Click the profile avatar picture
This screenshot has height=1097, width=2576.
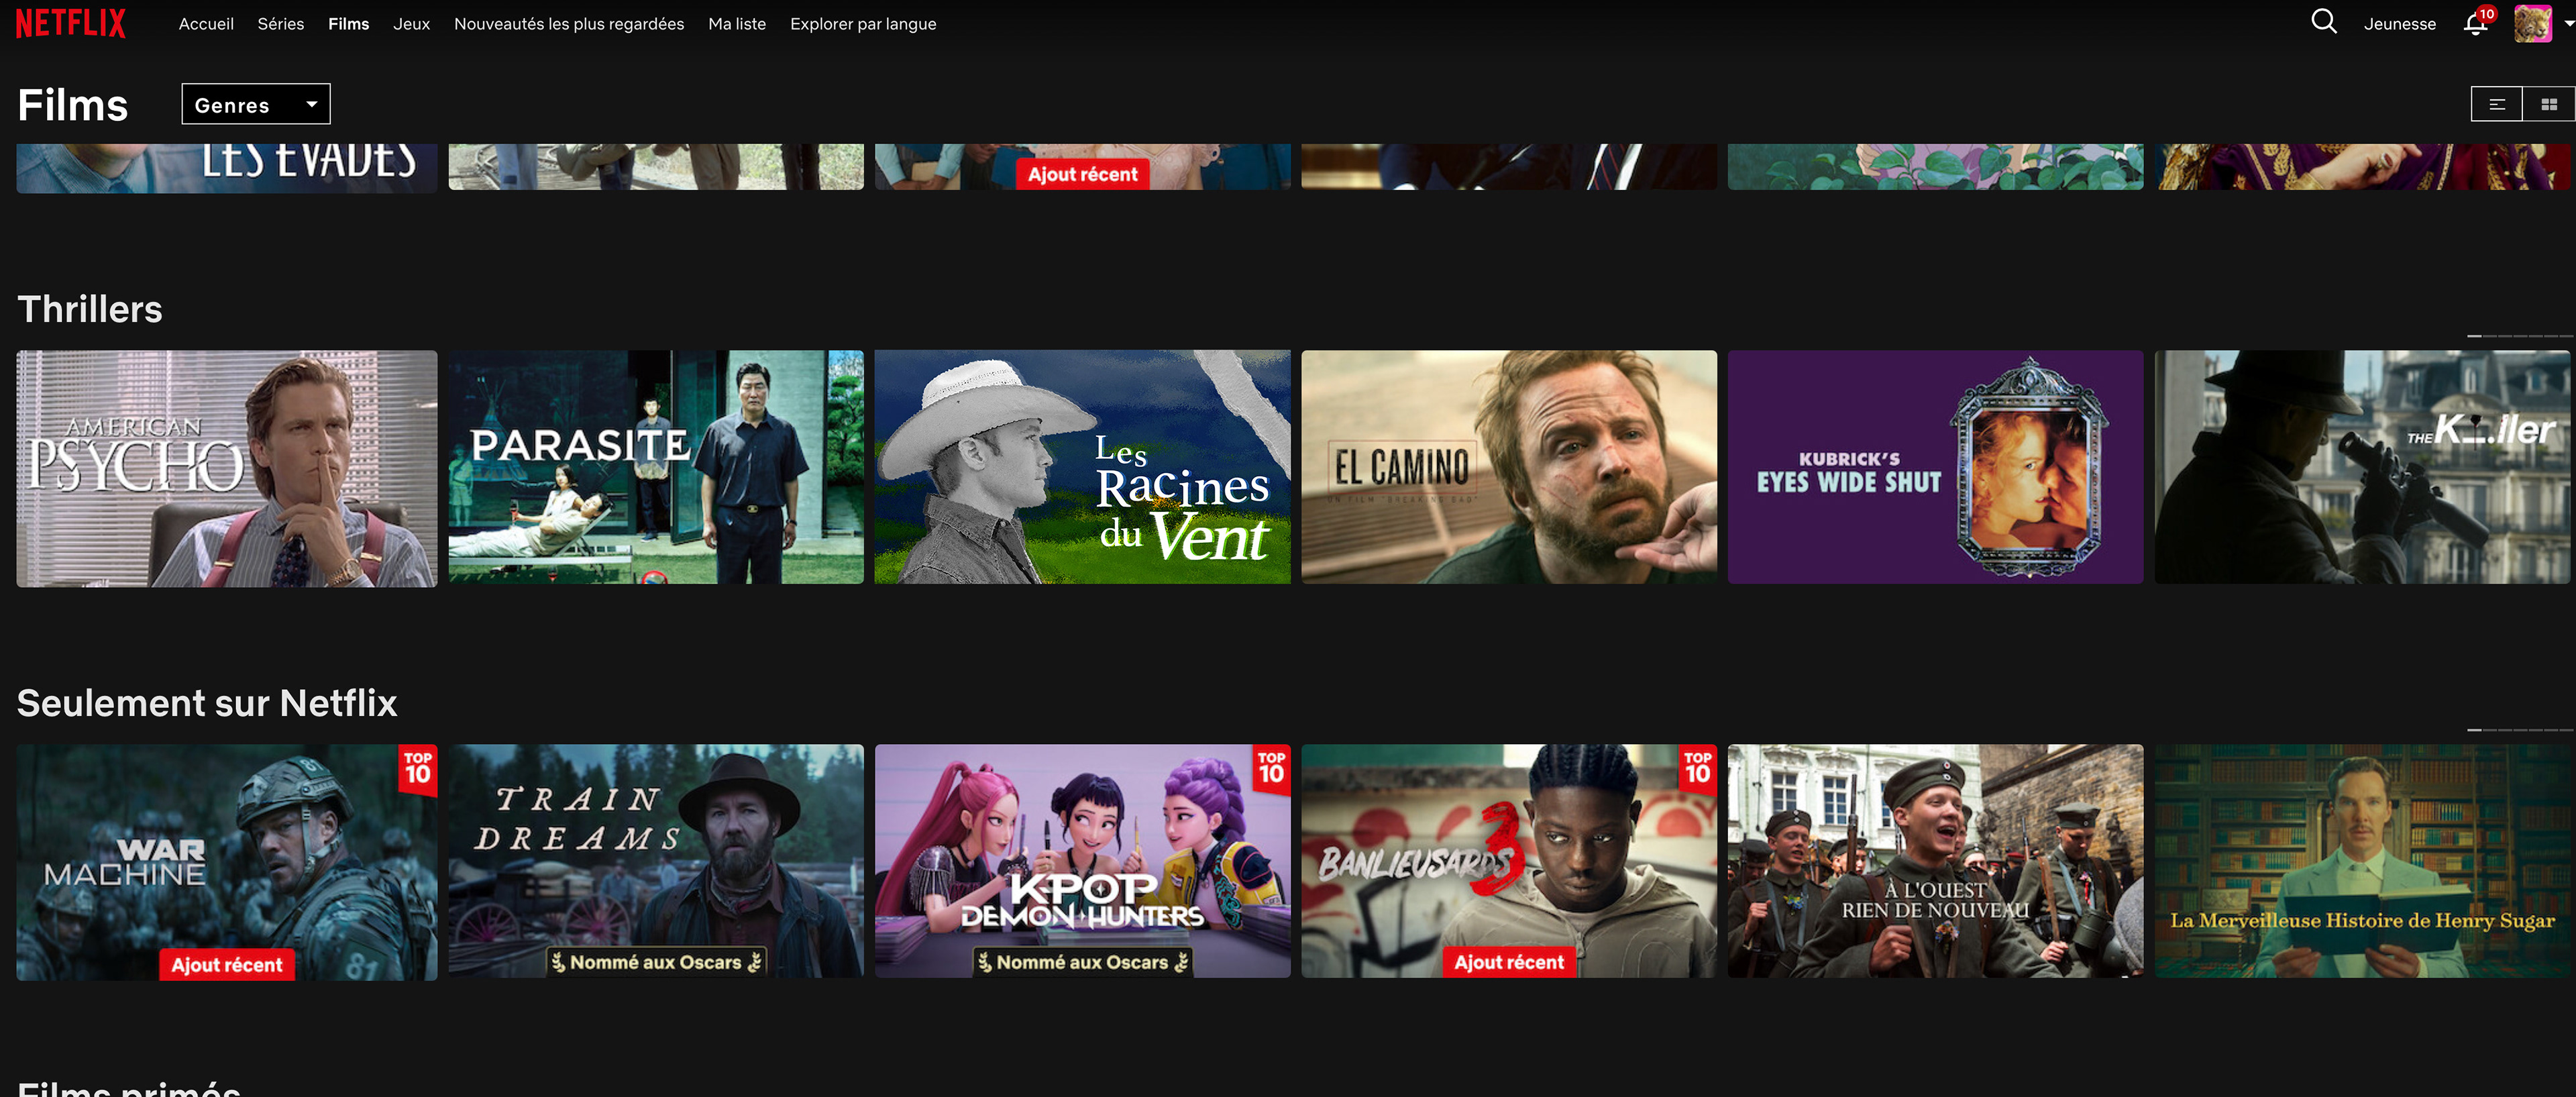[2532, 23]
